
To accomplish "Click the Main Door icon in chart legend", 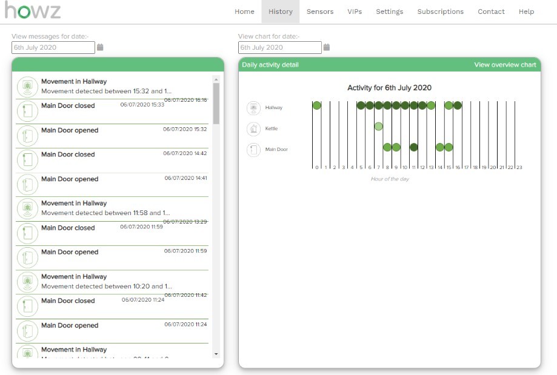I will [x=253, y=149].
